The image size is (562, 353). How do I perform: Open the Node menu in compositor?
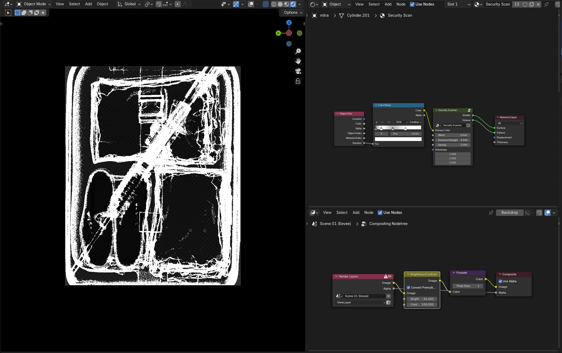(x=369, y=213)
